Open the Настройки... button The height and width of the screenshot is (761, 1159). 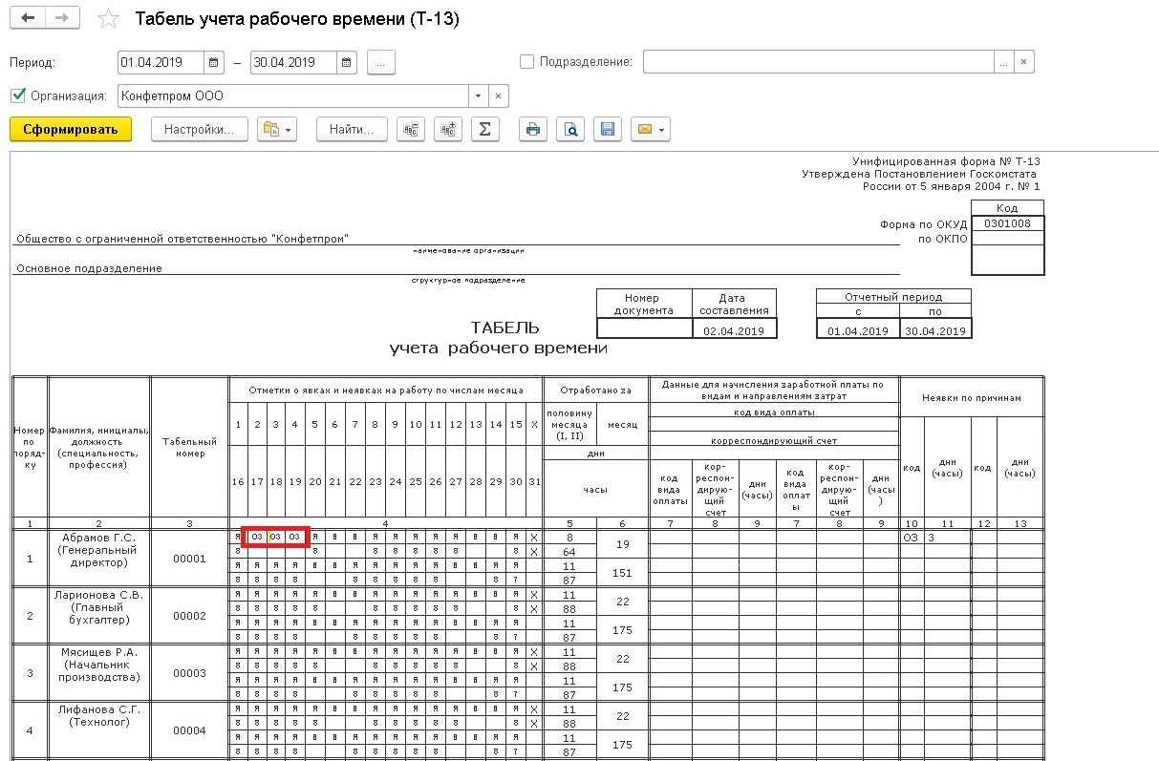coord(200,129)
